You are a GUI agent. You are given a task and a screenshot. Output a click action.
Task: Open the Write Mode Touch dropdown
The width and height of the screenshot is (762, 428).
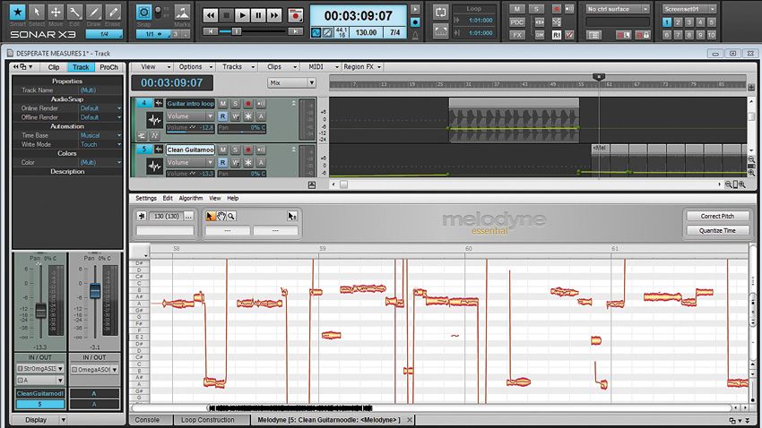(x=100, y=144)
